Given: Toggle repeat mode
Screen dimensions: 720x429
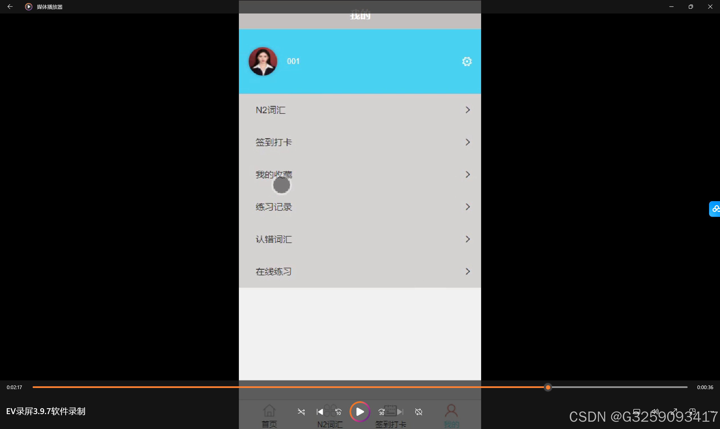Looking at the screenshot, I should pos(419,412).
